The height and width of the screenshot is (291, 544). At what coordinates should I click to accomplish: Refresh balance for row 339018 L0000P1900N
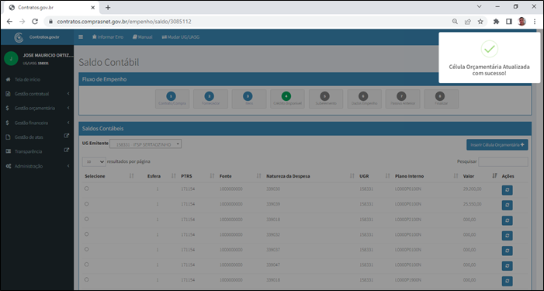pos(508,281)
